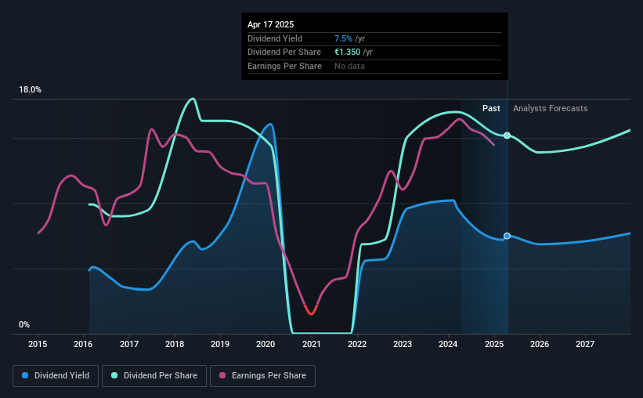The image size is (643, 398).
Task: Click the 7.5% dividend yield value
Action: pos(343,38)
